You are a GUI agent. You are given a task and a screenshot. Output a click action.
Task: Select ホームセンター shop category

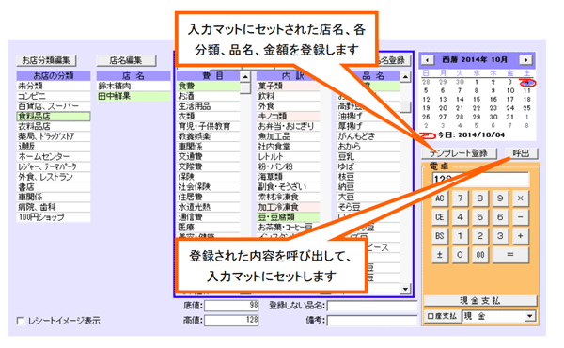coord(54,156)
